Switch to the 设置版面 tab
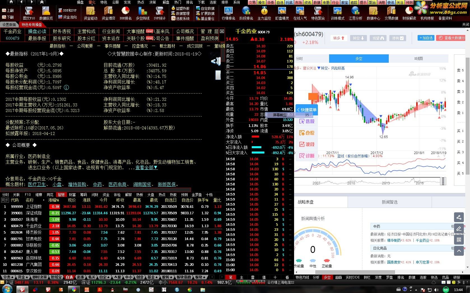Image resolution: width=470 pixels, height=293 pixels. pyautogui.click(x=9, y=25)
